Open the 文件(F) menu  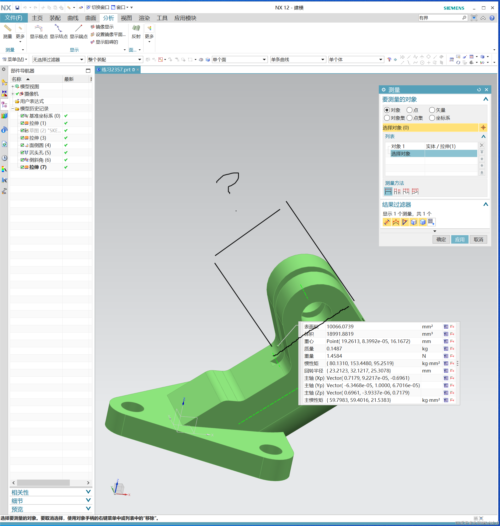tap(14, 18)
